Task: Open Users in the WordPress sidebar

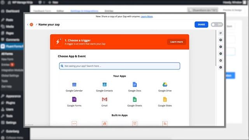Action: click(9, 109)
